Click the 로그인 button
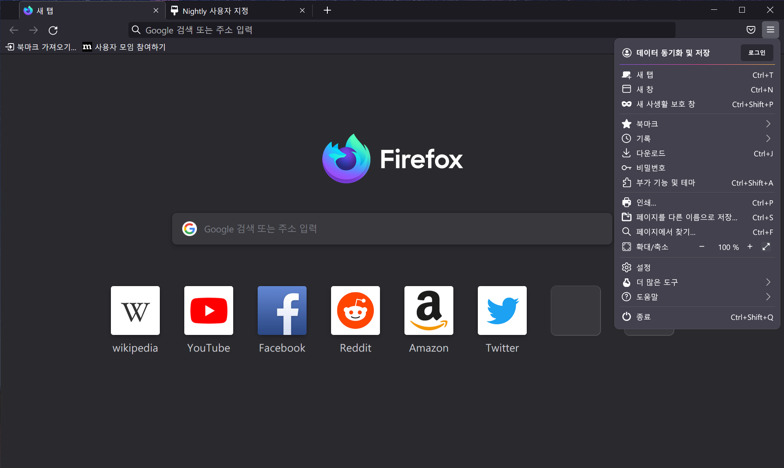The width and height of the screenshot is (784, 468). pyautogui.click(x=756, y=52)
